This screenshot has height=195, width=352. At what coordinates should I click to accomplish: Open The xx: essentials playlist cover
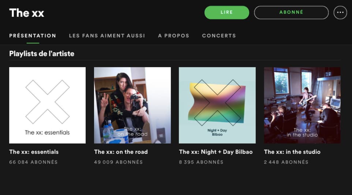(x=47, y=105)
